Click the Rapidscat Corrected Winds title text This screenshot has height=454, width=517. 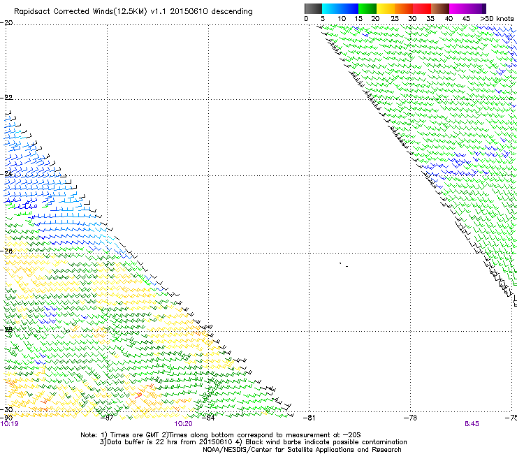tap(133, 12)
